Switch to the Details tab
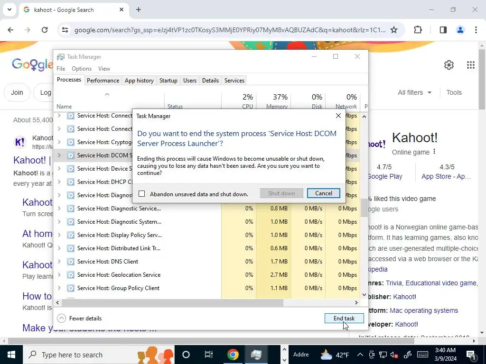This screenshot has height=364, width=486. (x=210, y=81)
